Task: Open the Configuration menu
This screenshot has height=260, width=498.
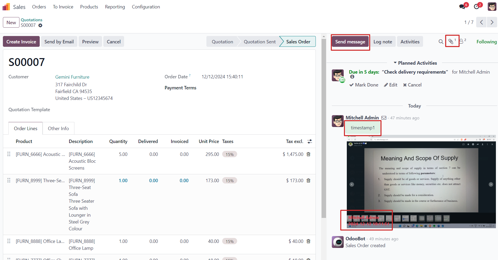Action: click(x=146, y=7)
